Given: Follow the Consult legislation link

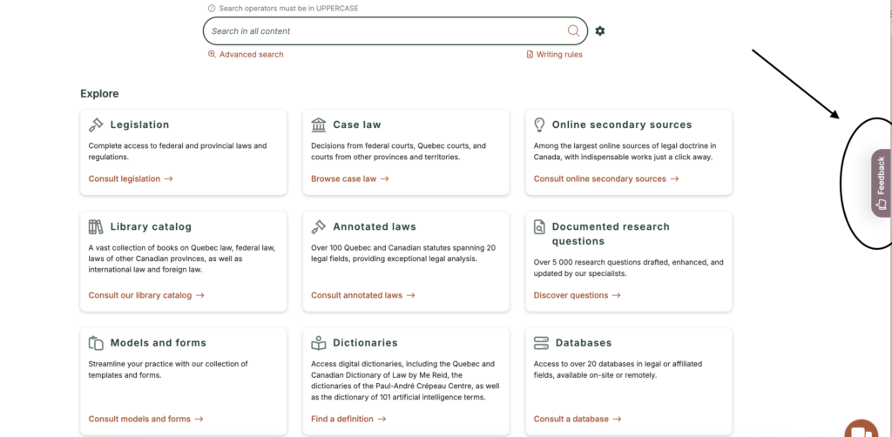Looking at the screenshot, I should [x=131, y=178].
